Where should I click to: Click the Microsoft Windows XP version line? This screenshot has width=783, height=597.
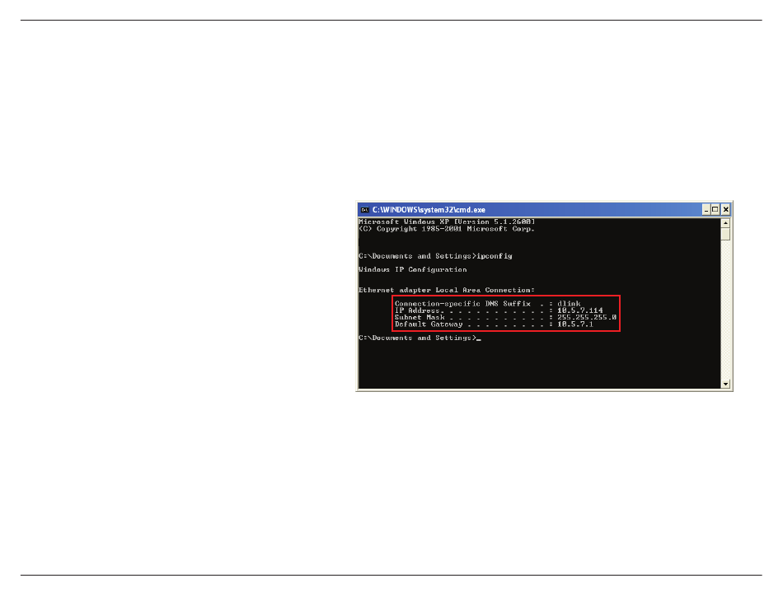click(447, 222)
